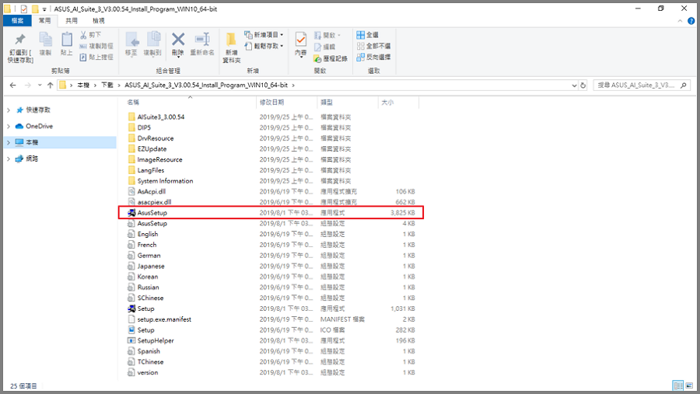This screenshot has width=700, height=394.
Task: Click the Rename ribbon button
Action: (x=202, y=44)
